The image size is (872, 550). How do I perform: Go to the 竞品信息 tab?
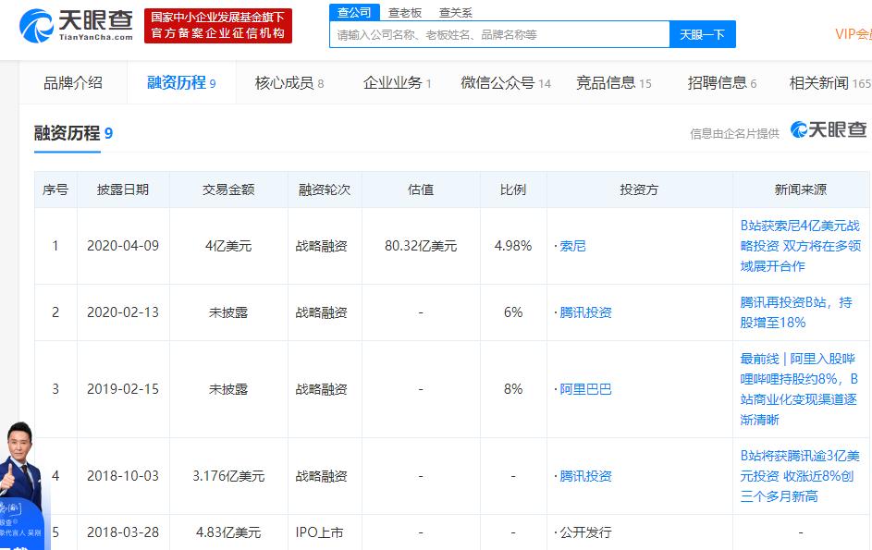pos(613,83)
